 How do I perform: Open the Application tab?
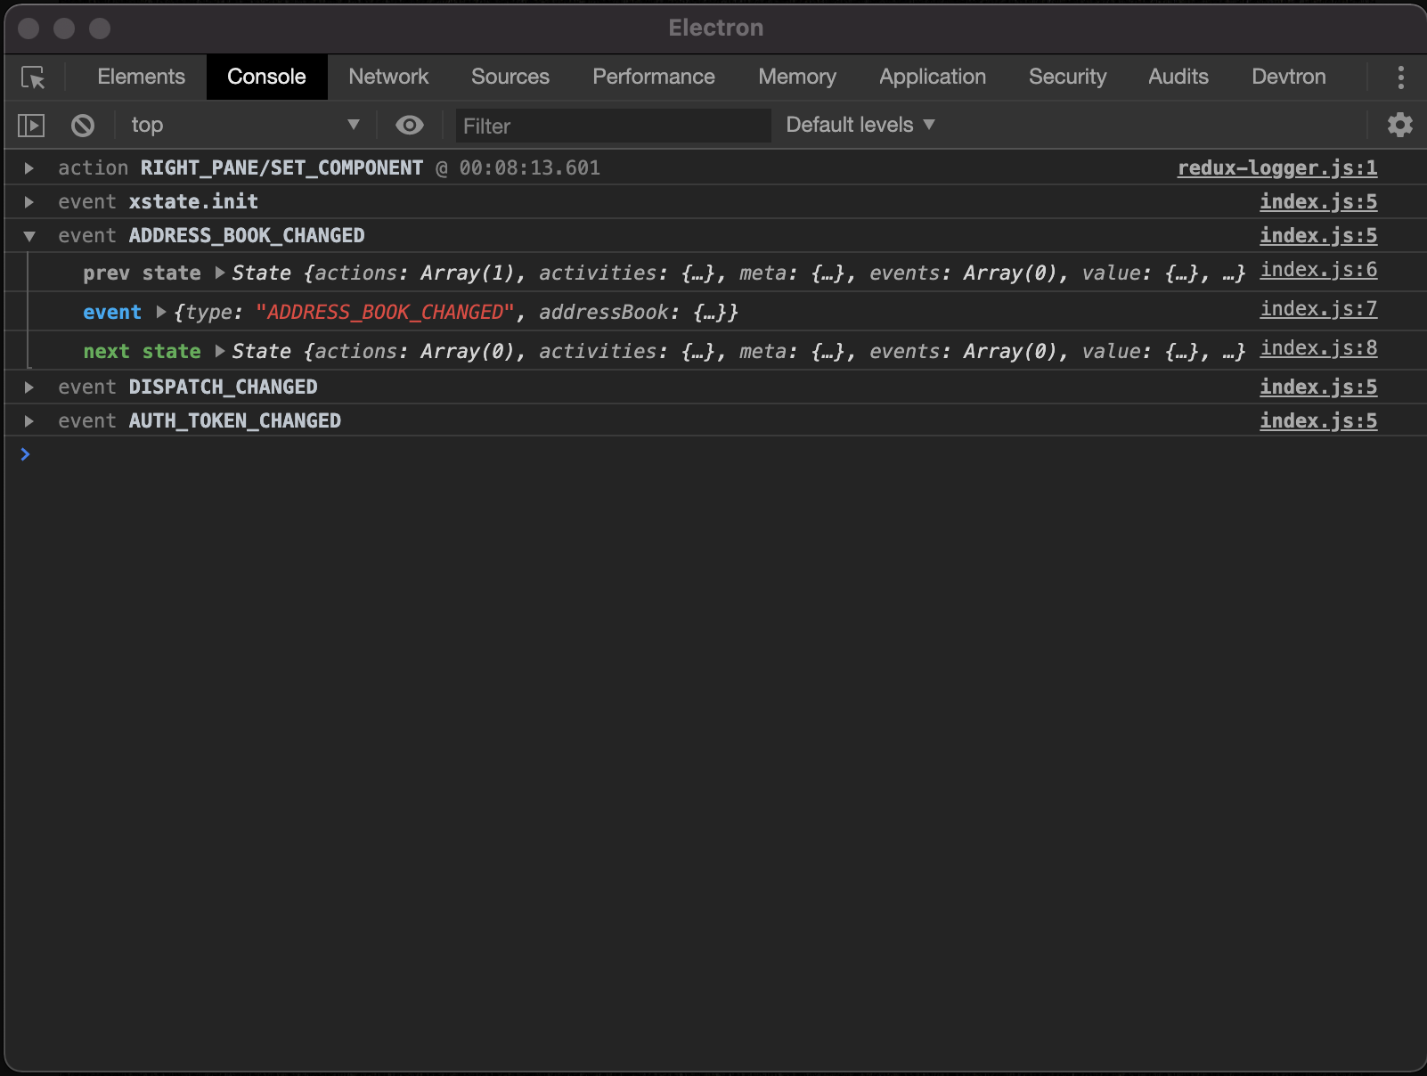[x=933, y=77]
